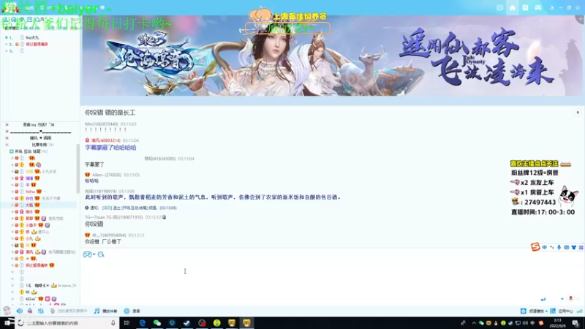585x329 pixels.
Task: Click username Allen~(276926) in chat
Action: click(x=107, y=175)
